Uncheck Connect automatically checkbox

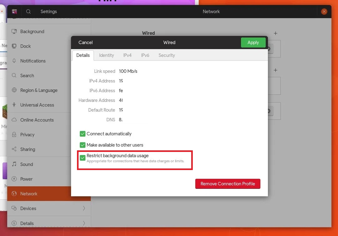pos(83,134)
